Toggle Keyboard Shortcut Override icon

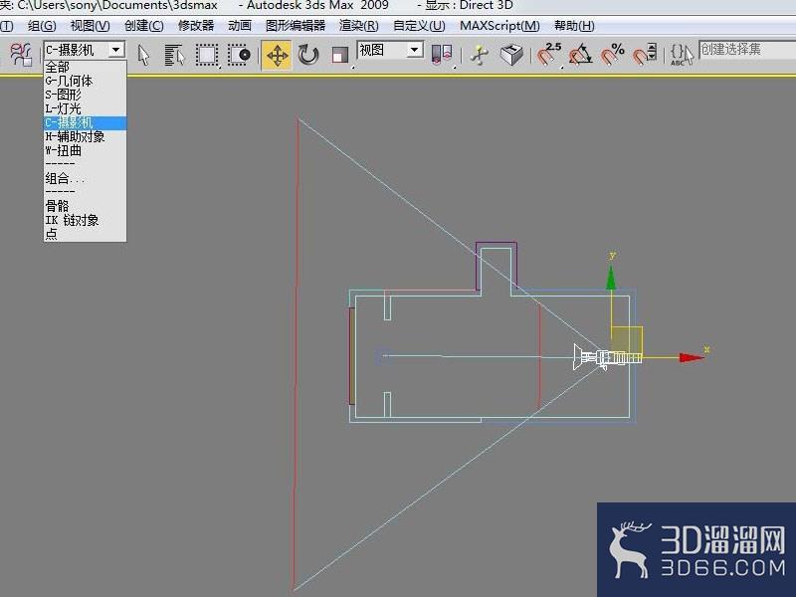[x=511, y=55]
